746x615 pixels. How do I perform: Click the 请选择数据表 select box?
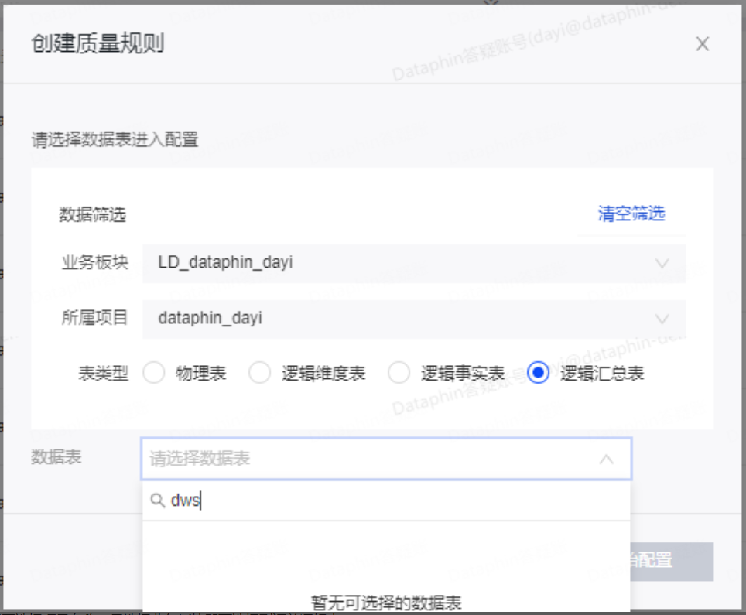pyautogui.click(x=371, y=459)
